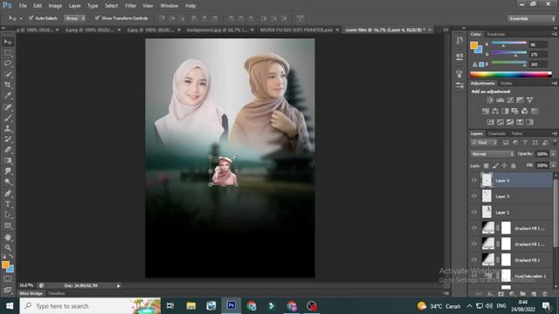
Task: Select the Brush tool
Action: click(x=8, y=118)
